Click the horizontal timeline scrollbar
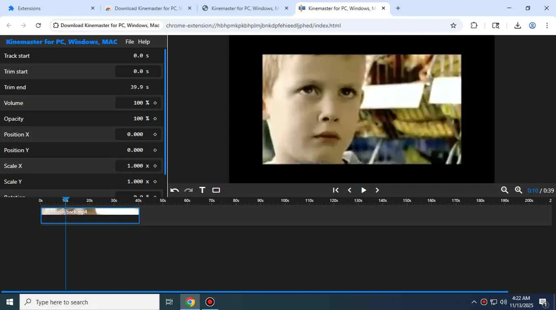This screenshot has width=556, height=310. click(x=255, y=291)
